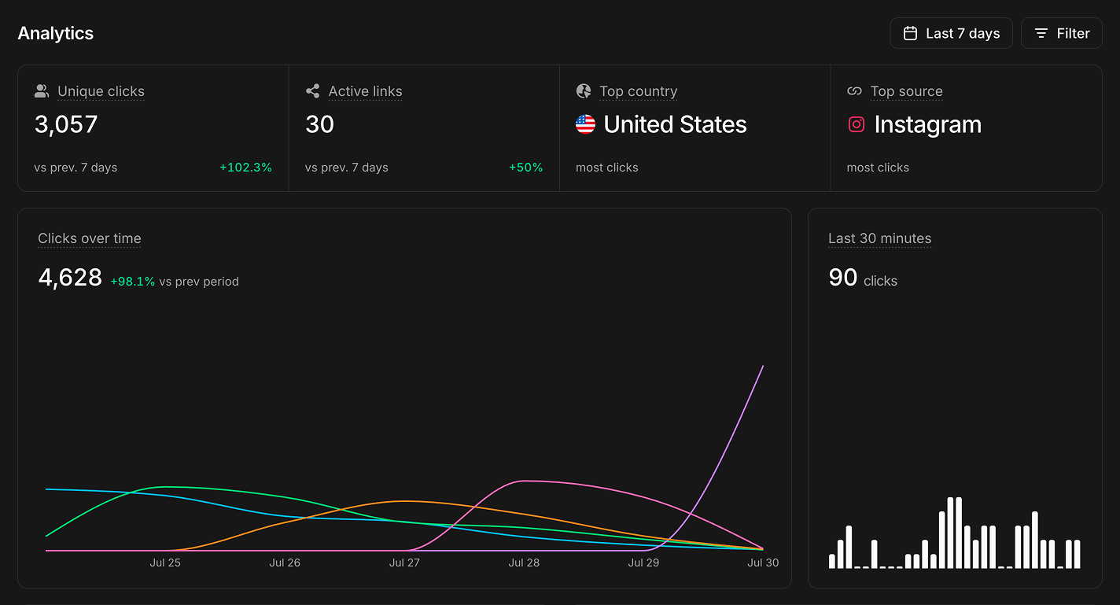Click the Top country label
This screenshot has height=605, width=1120.
pyautogui.click(x=638, y=91)
